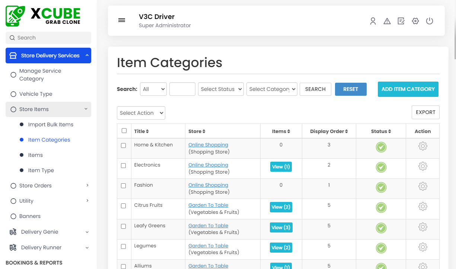Viewport: 456px width, 269px height.
Task: Select the header checkbox to select all rows
Action: tap(124, 131)
